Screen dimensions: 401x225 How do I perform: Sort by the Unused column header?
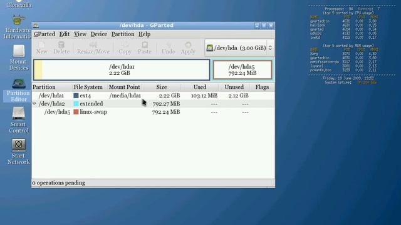234,87
